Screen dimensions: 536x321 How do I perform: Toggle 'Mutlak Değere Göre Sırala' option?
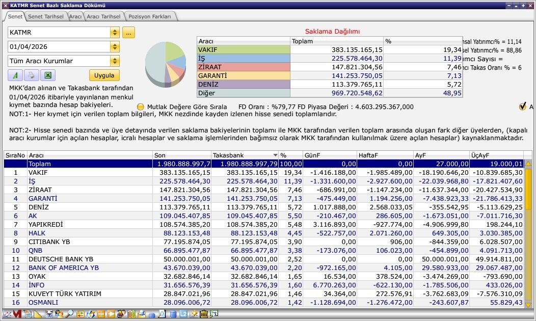pyautogui.click(x=141, y=107)
